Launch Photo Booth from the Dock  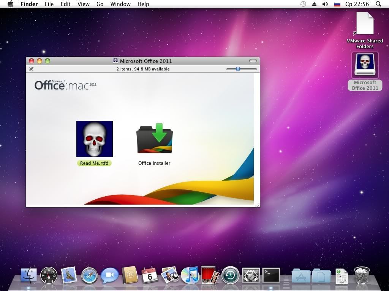coord(210,275)
